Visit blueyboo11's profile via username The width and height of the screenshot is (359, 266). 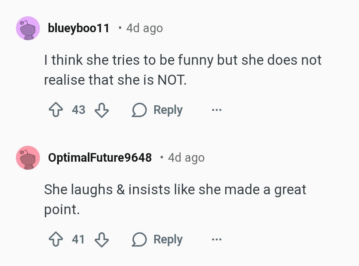tap(78, 28)
